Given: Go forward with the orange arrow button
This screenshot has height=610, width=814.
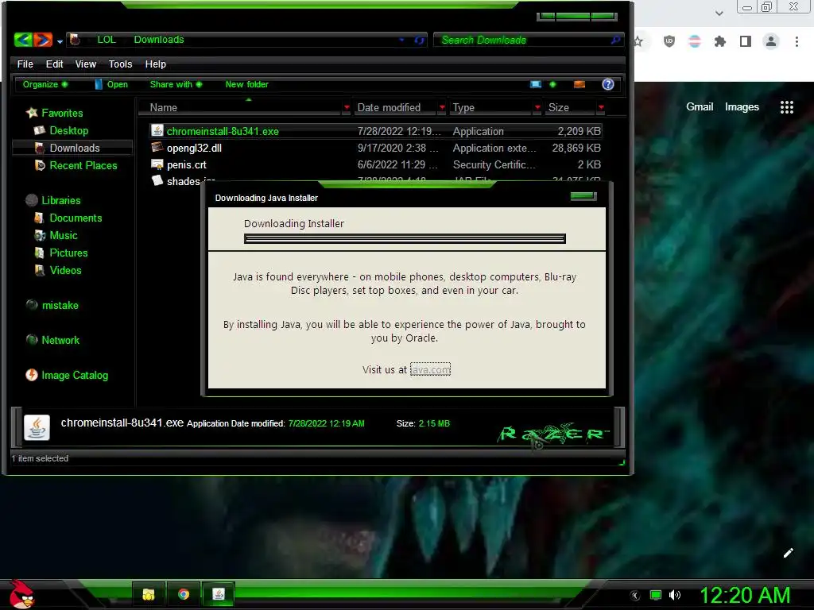Looking at the screenshot, I should tap(43, 40).
